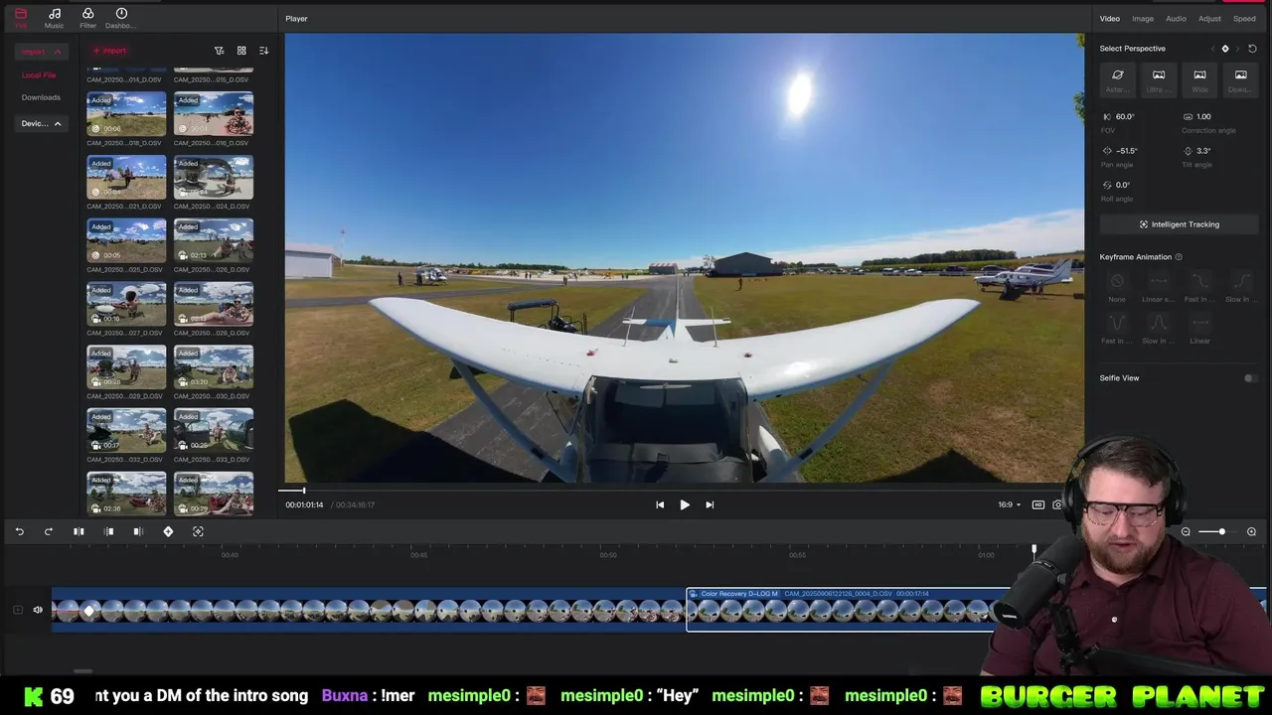Image resolution: width=1272 pixels, height=715 pixels.
Task: Add perspective keyframe diamond
Action: tap(1225, 49)
